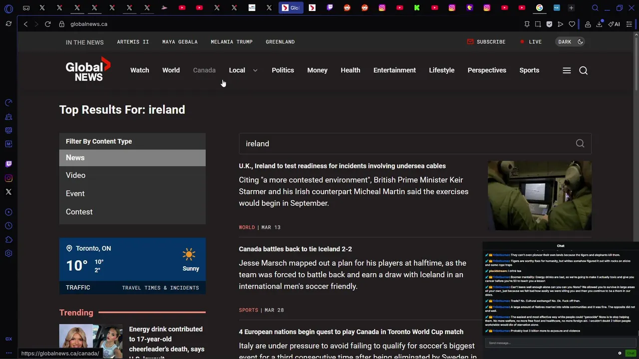Open site search magnifier in nav bar
This screenshot has width=639, height=359.
tap(583, 71)
